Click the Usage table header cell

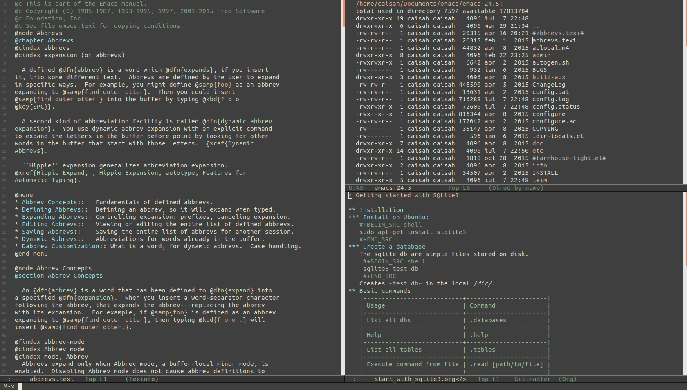coord(376,305)
